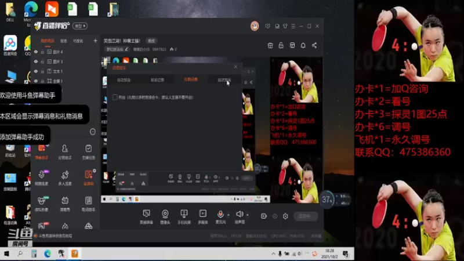Add a 多媒体 media source
The image size is (464, 261).
202,217
